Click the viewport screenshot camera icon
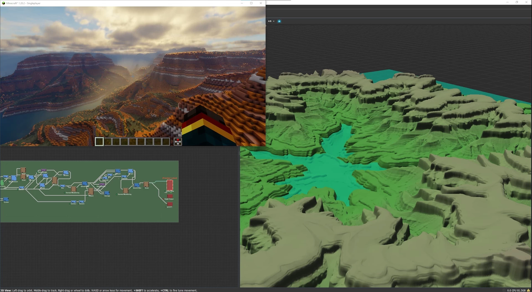Screen dimensions: 532x292 coord(279,21)
